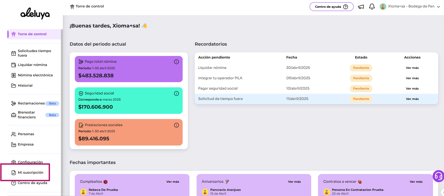The width and height of the screenshot is (444, 196).
Task: Open Personas from the sidebar
Action: pos(26,134)
